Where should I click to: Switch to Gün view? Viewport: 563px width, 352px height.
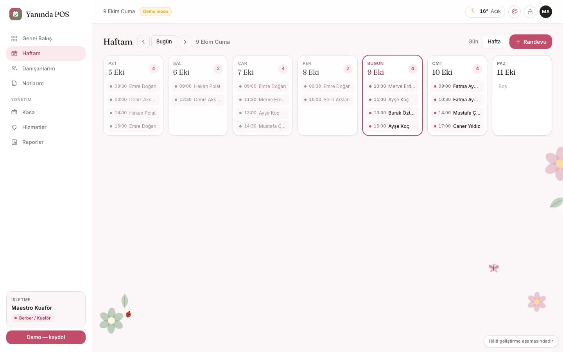pyautogui.click(x=473, y=41)
